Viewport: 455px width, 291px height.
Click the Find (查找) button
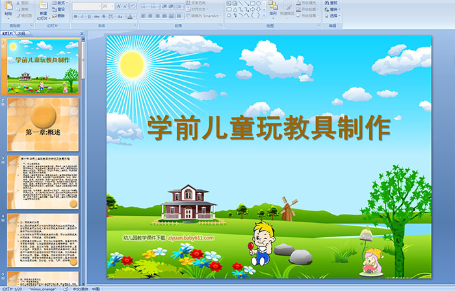point(331,3)
